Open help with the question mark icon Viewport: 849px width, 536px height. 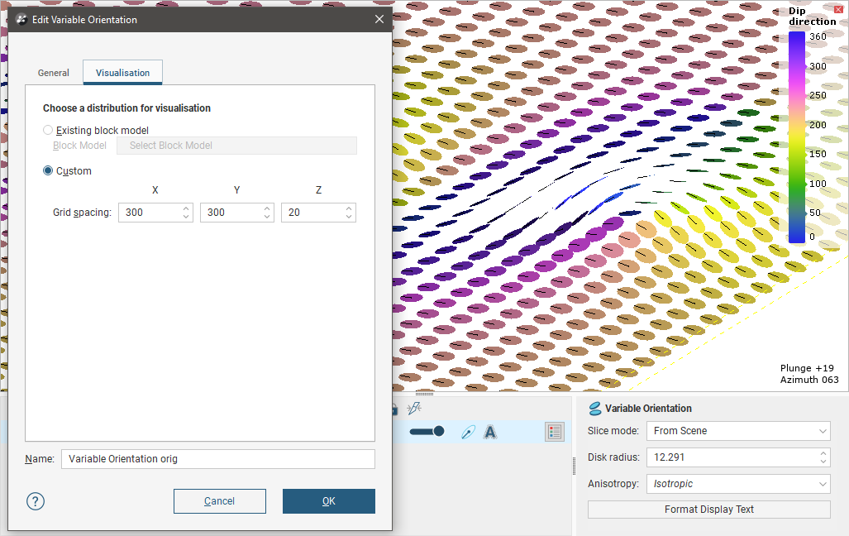pos(36,501)
